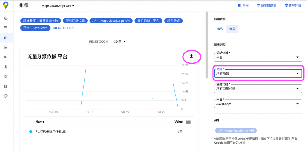The image size is (307, 151).
Task: Open the column display options icon
Action: click(x=189, y=122)
